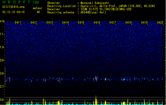
Task: Click the 0418 time marker
Action: 129,23
